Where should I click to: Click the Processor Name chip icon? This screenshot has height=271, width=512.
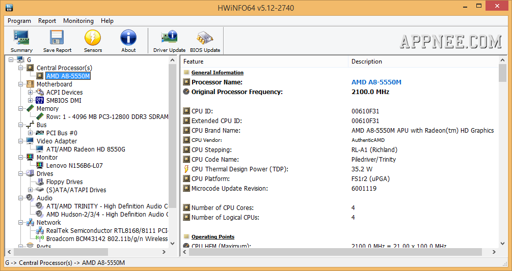186,82
